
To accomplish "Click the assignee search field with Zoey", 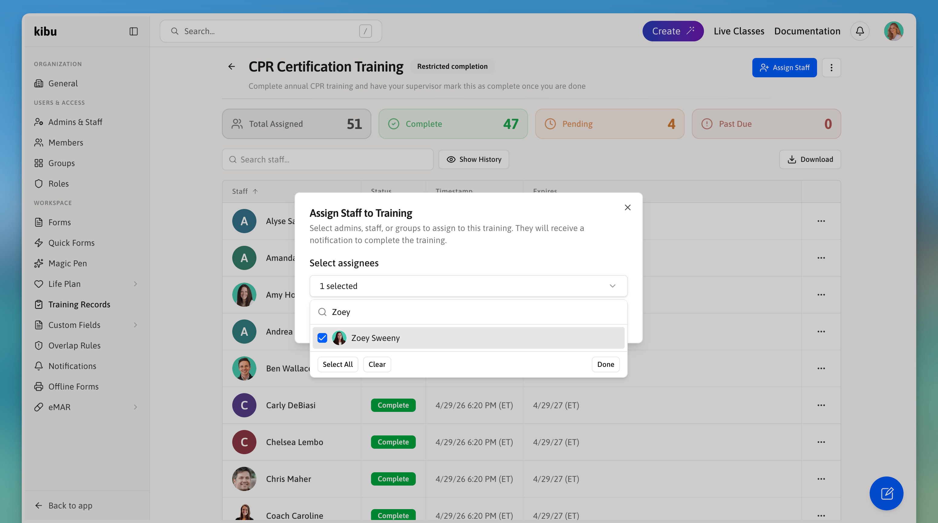I will coord(468,312).
